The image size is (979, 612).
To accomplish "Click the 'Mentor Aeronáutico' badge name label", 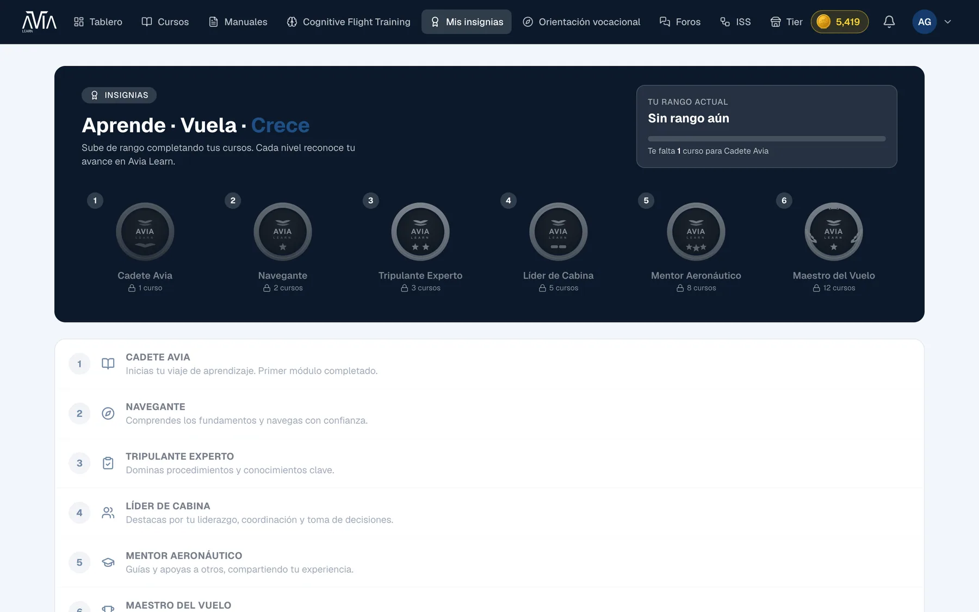I will (x=696, y=276).
